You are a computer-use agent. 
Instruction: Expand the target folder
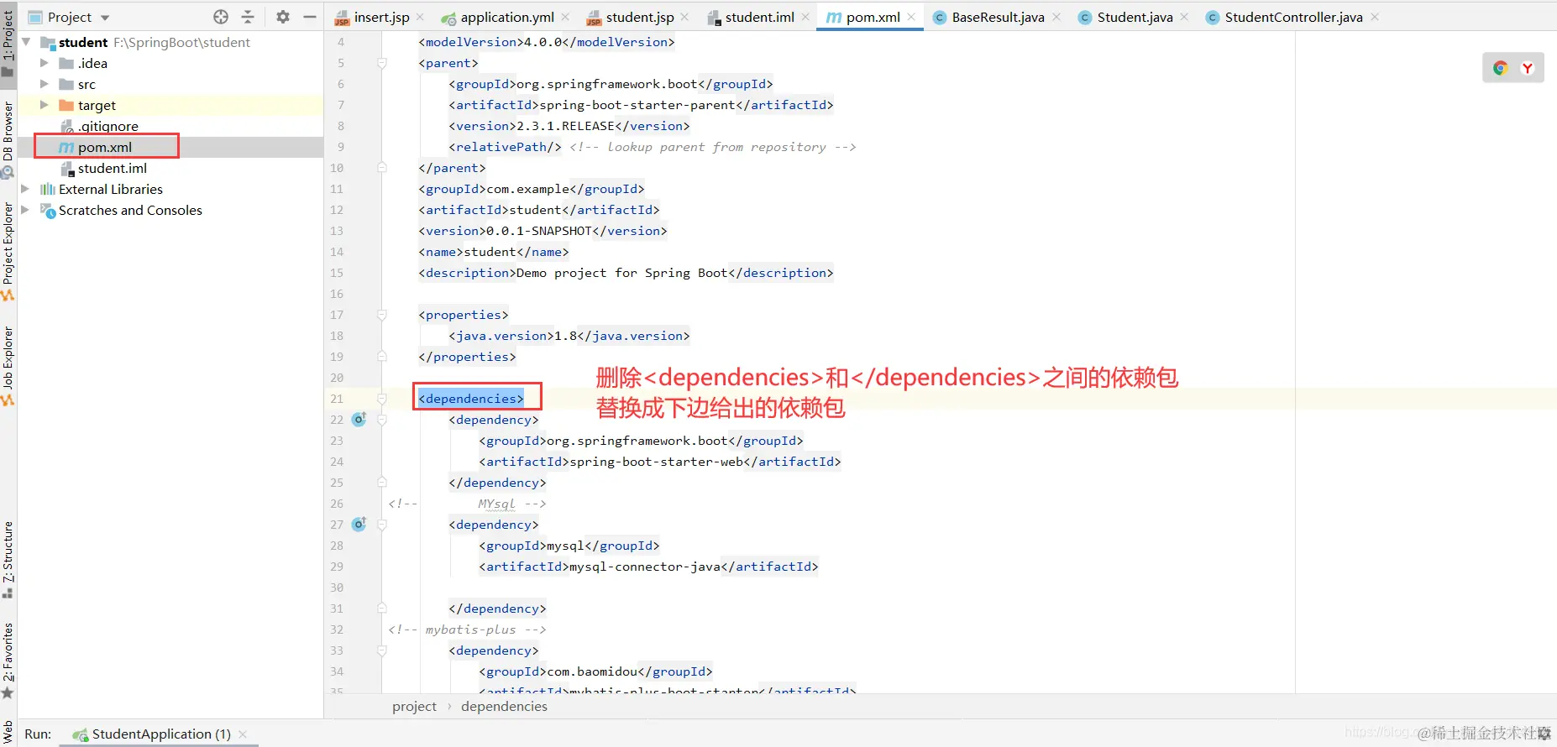point(45,105)
